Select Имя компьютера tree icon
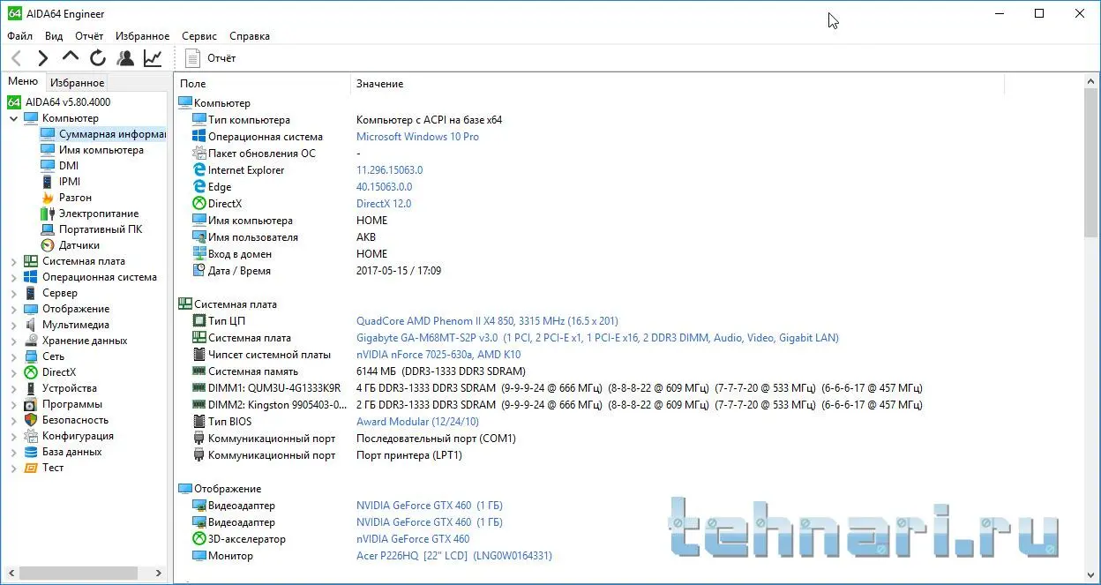The height and width of the screenshot is (585, 1101). click(48, 150)
